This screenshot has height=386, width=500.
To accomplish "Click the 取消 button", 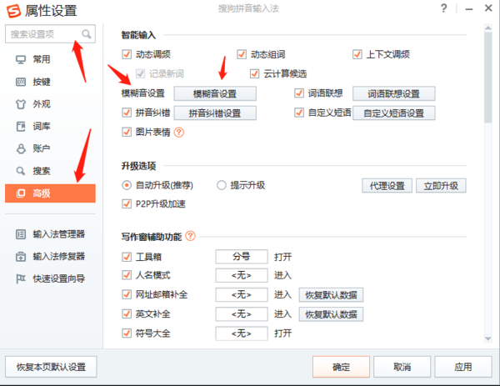I will coord(402,367).
